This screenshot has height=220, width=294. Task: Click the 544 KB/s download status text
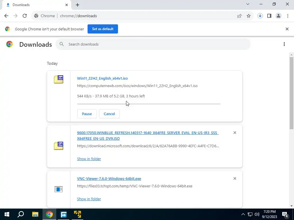(x=111, y=96)
